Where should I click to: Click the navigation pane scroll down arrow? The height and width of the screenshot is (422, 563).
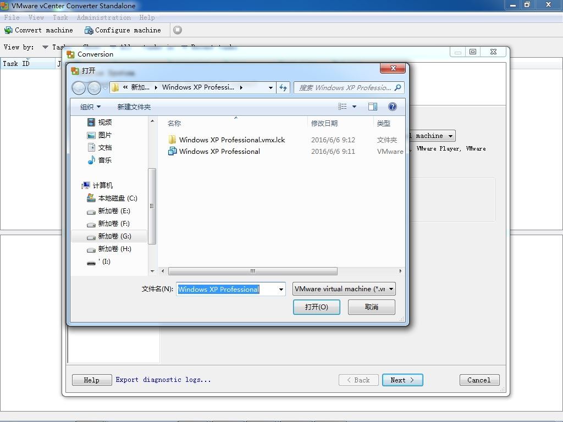pos(152,271)
